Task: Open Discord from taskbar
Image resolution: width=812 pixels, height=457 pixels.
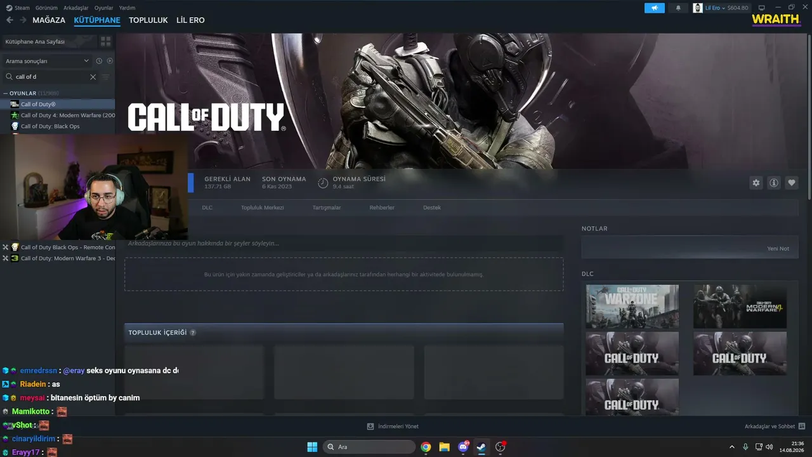Action: click(463, 447)
